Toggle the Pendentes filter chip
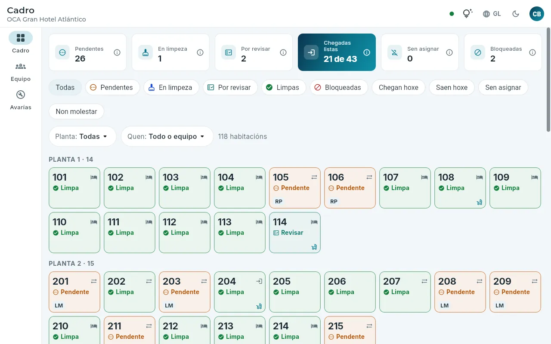The image size is (551, 344). [x=112, y=87]
